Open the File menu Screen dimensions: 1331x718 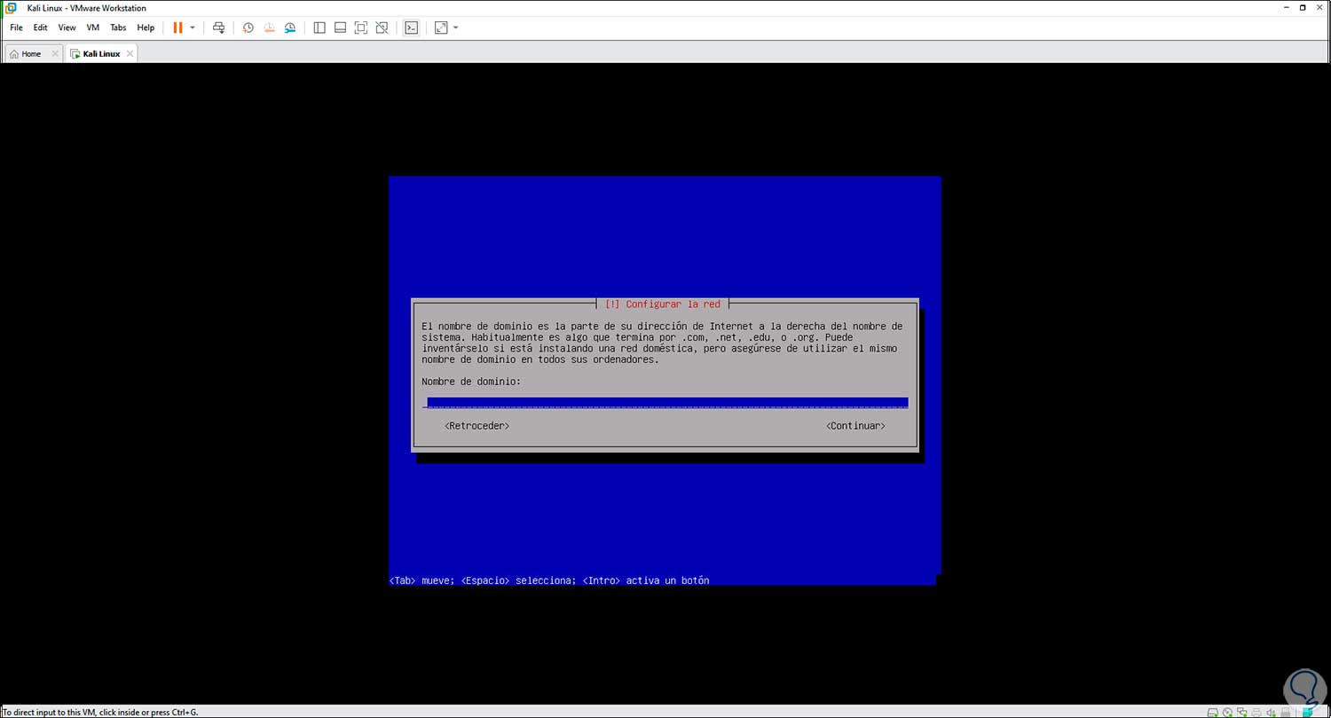click(x=16, y=28)
